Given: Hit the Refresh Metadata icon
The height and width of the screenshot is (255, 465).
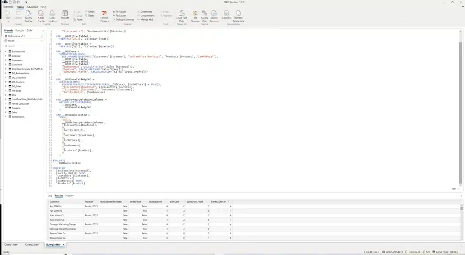Looking at the screenshot, I should [238, 15].
